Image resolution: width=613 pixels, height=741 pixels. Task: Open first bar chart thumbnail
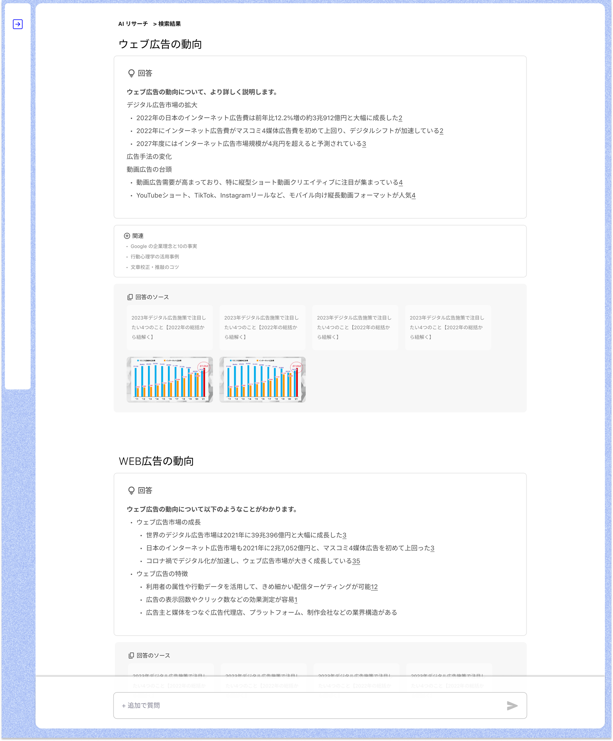[x=169, y=379]
